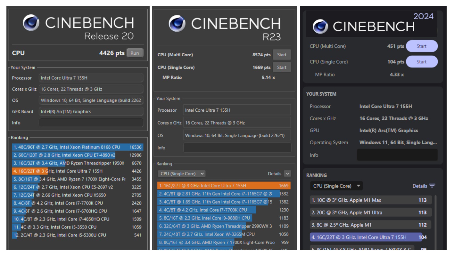
Task: Select R23 ranking row Core i9-9880H
Action: click(224, 218)
